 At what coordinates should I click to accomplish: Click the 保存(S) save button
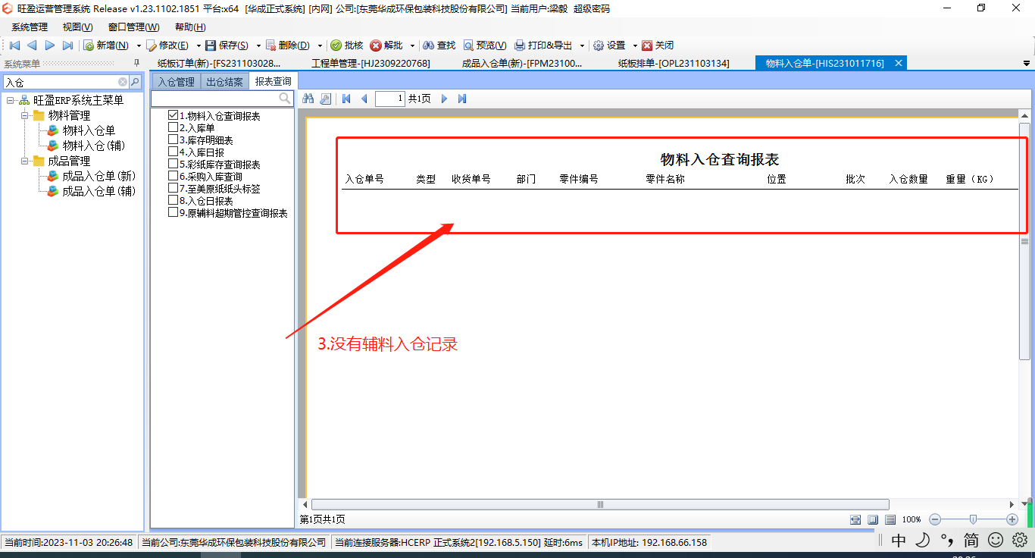click(227, 45)
